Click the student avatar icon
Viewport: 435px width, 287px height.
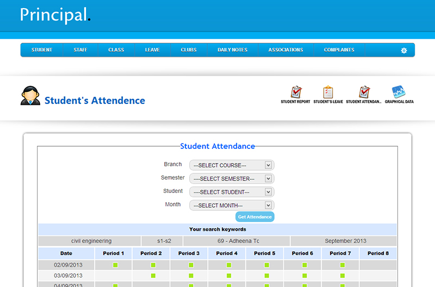click(30, 96)
